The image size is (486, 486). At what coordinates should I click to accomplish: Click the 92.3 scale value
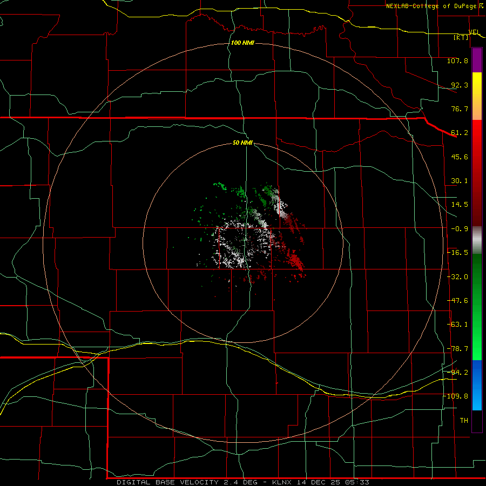(x=460, y=85)
